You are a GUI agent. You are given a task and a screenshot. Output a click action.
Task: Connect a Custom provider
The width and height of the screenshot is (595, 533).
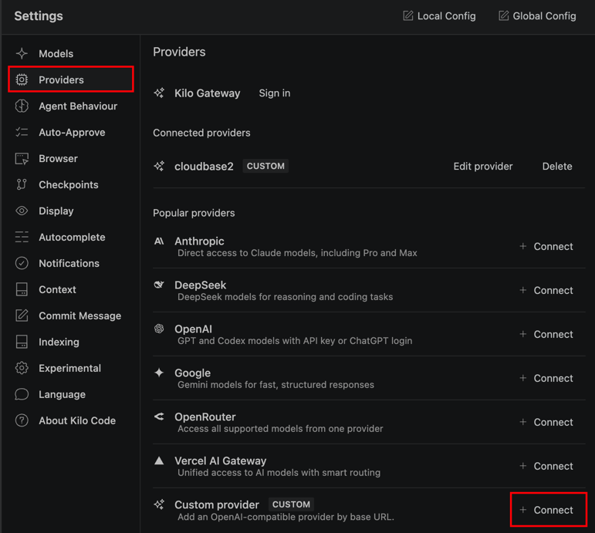tap(546, 510)
